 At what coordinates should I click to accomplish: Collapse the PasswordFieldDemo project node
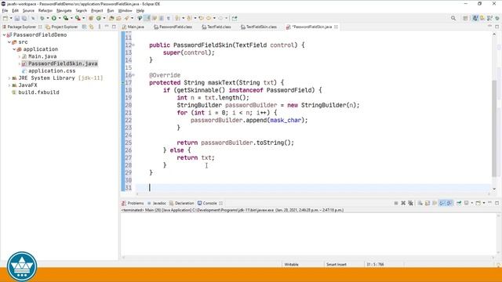pos(4,34)
